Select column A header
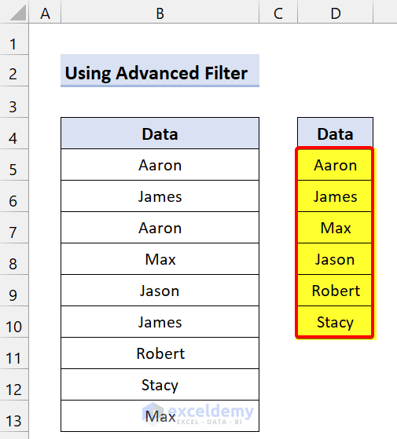The height and width of the screenshot is (439, 397). pos(45,12)
